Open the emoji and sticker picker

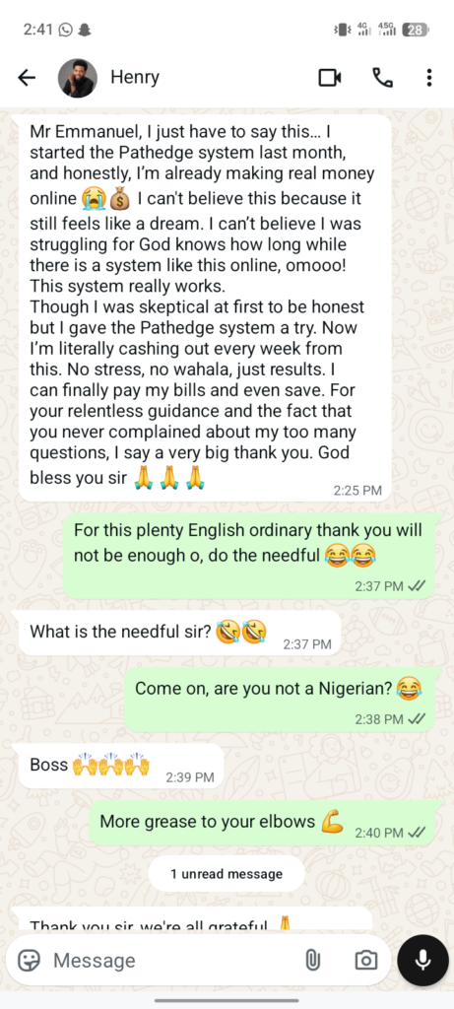point(29,961)
